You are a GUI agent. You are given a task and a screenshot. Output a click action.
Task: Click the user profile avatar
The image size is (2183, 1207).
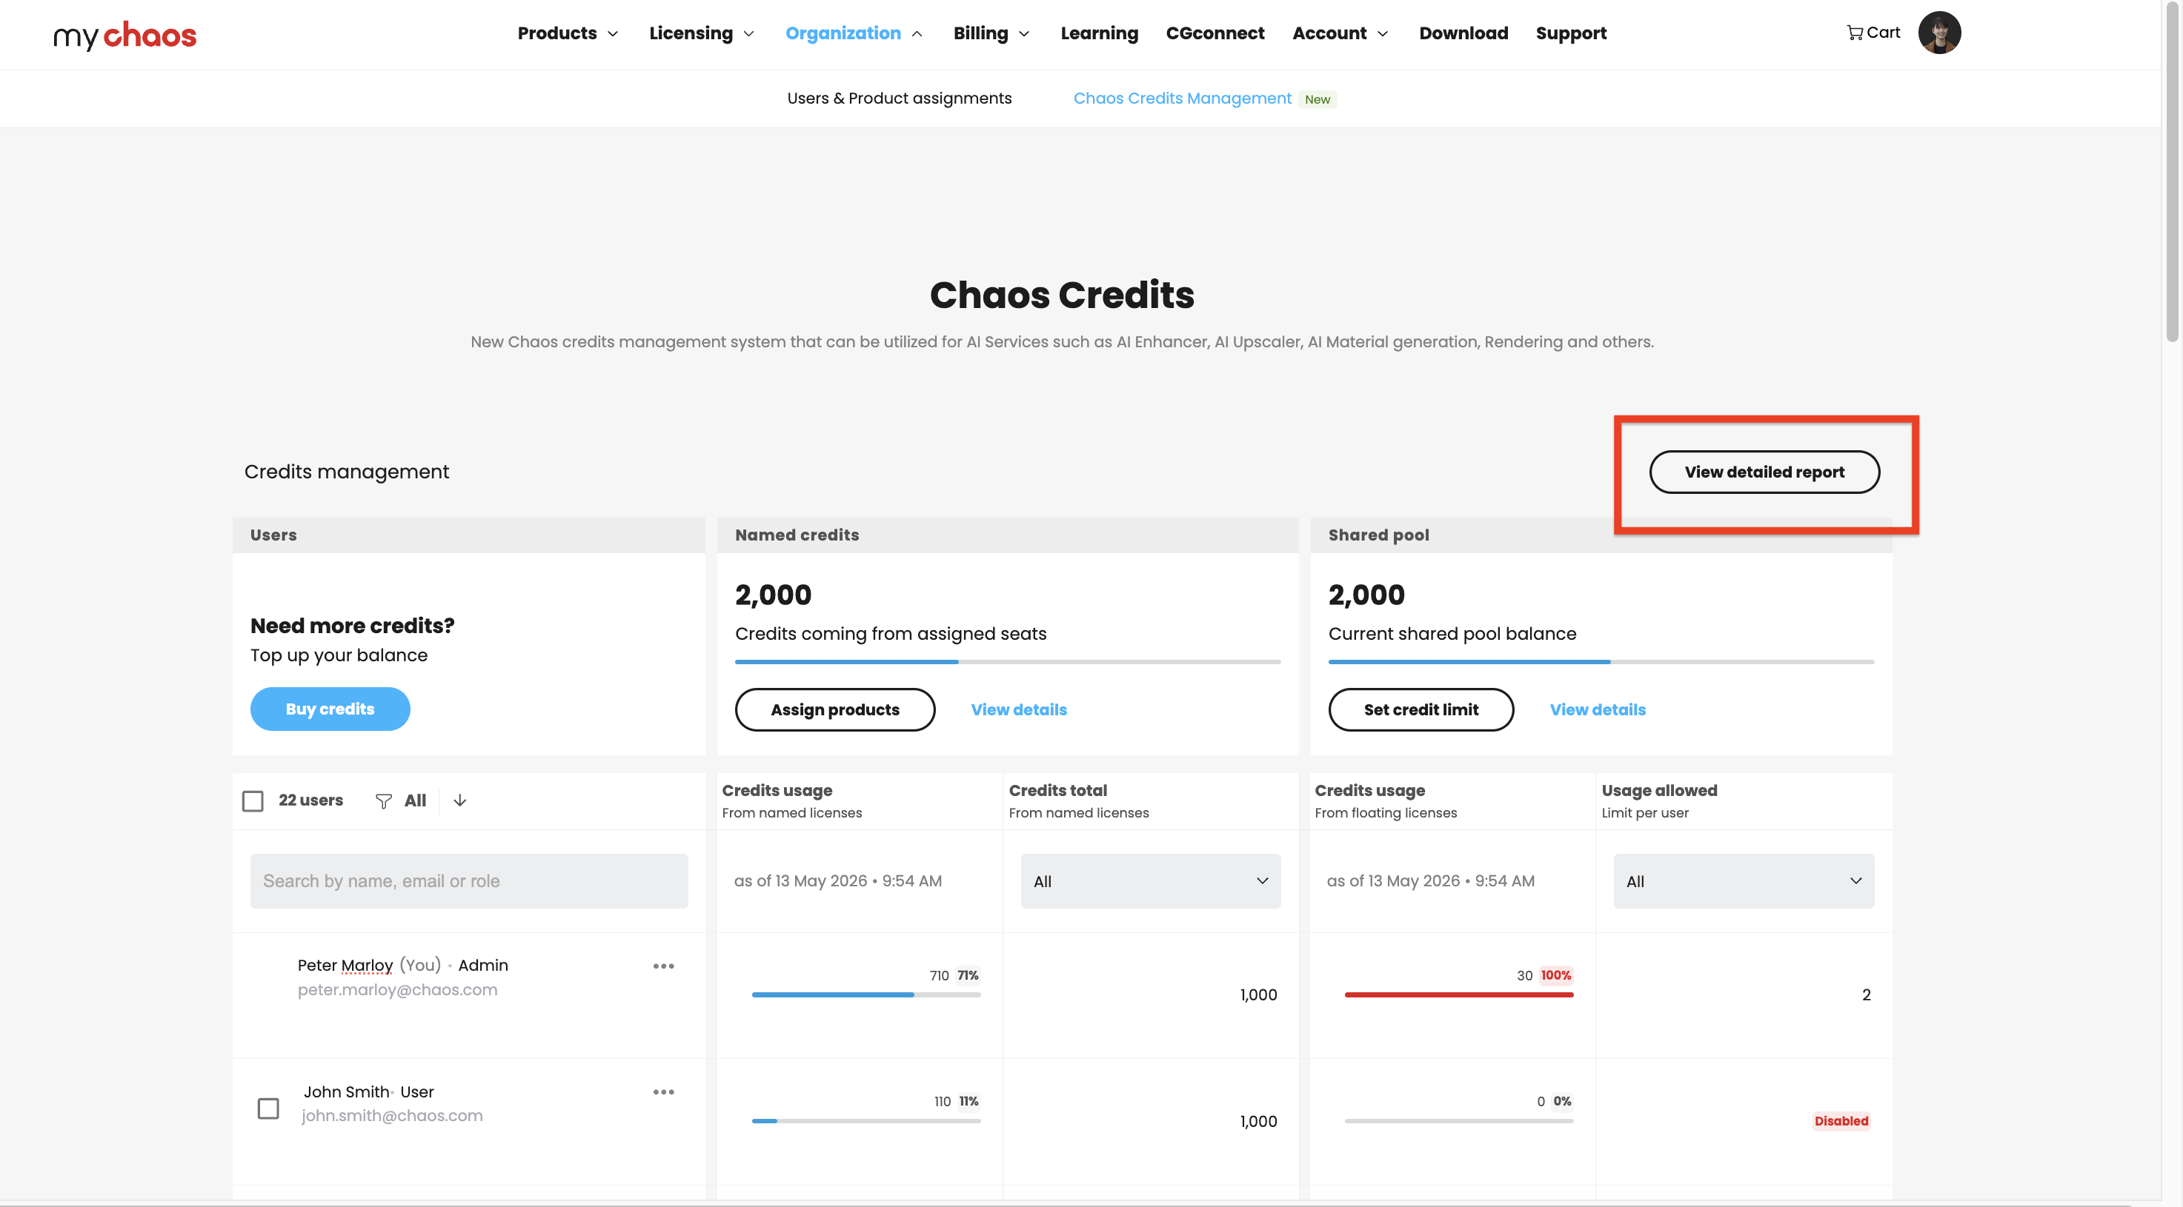click(x=1939, y=33)
